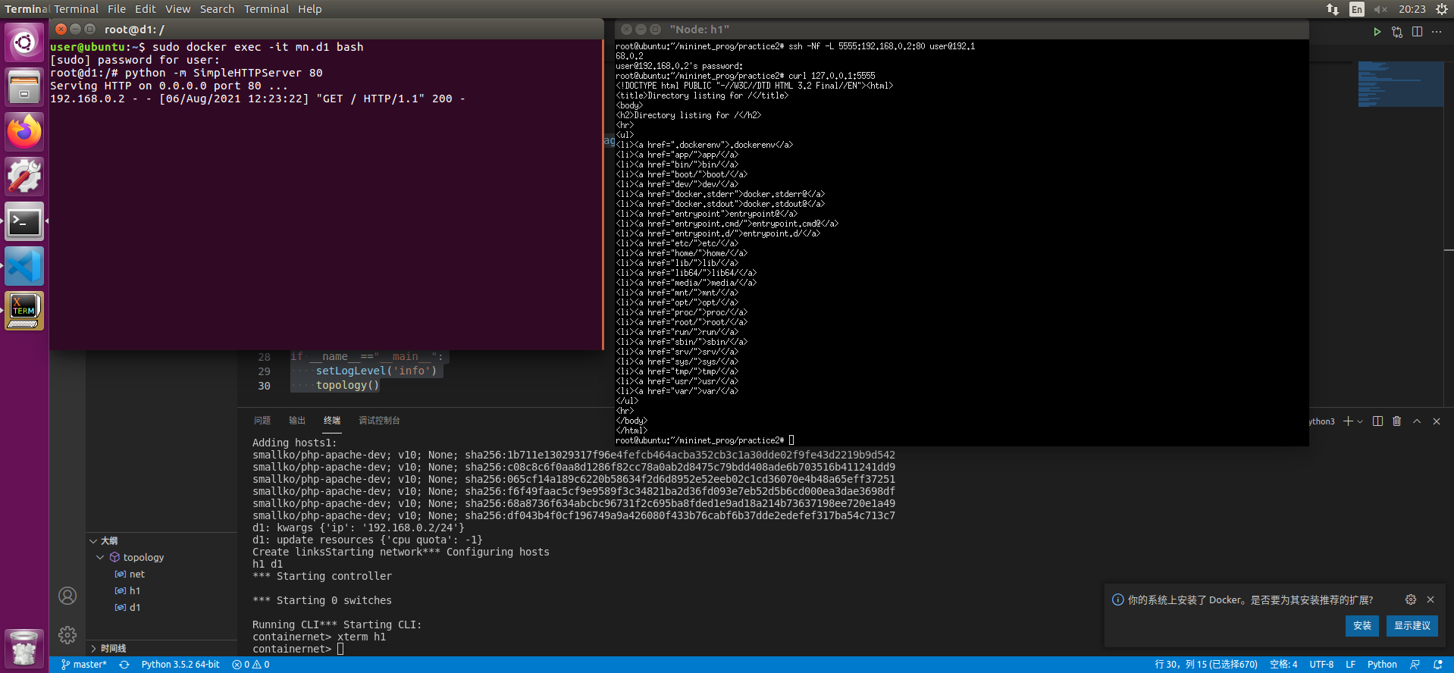1454x673 pixels.
Task: Open the Search menu in the menu bar
Action: click(217, 9)
